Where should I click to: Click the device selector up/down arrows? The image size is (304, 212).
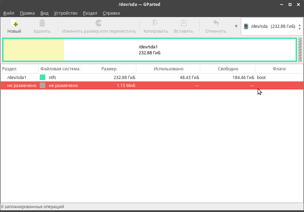click(299, 27)
